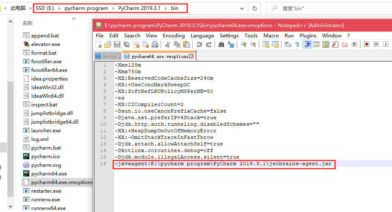Click the 名称 column header
This screenshot has height=212, width=392.
point(28,23)
